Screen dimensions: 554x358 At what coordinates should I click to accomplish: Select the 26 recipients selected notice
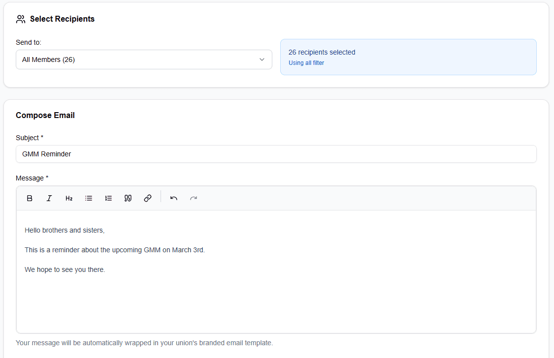pyautogui.click(x=322, y=52)
